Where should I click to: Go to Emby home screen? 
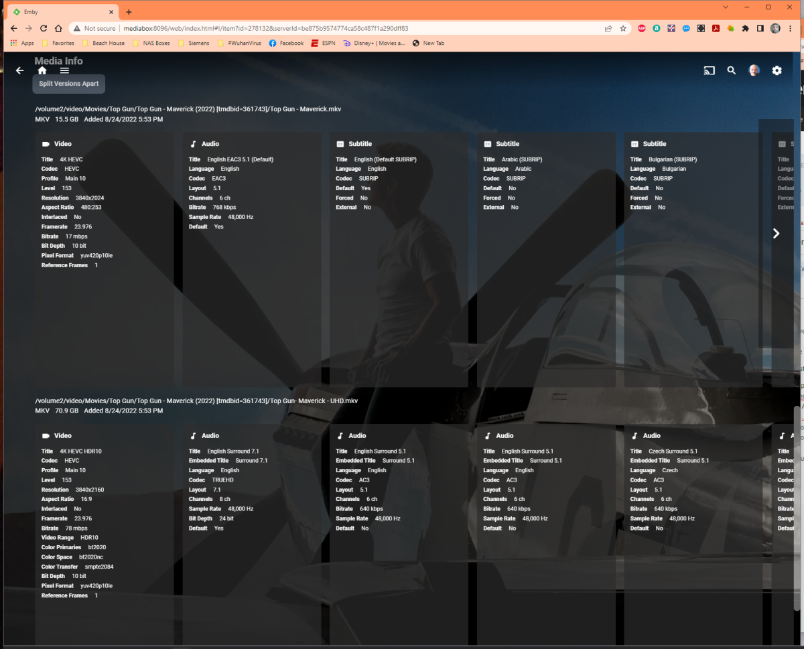(x=42, y=70)
